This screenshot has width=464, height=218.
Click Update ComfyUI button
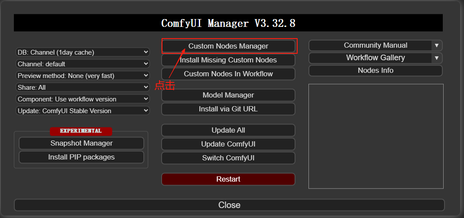[228, 144]
